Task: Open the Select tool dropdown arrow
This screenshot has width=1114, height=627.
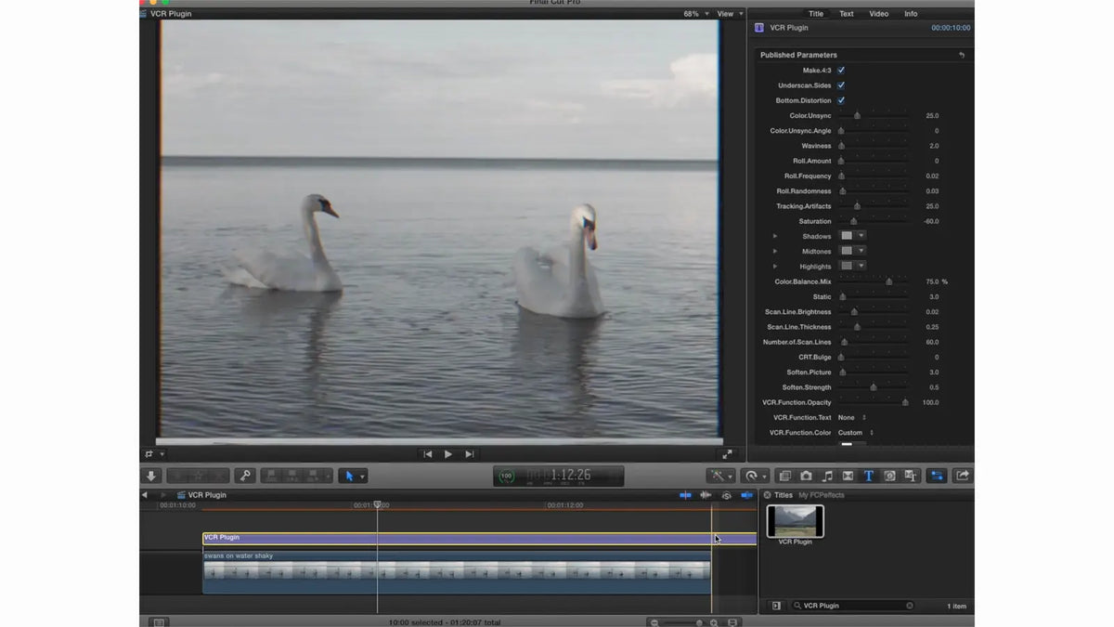Action: coord(362,477)
